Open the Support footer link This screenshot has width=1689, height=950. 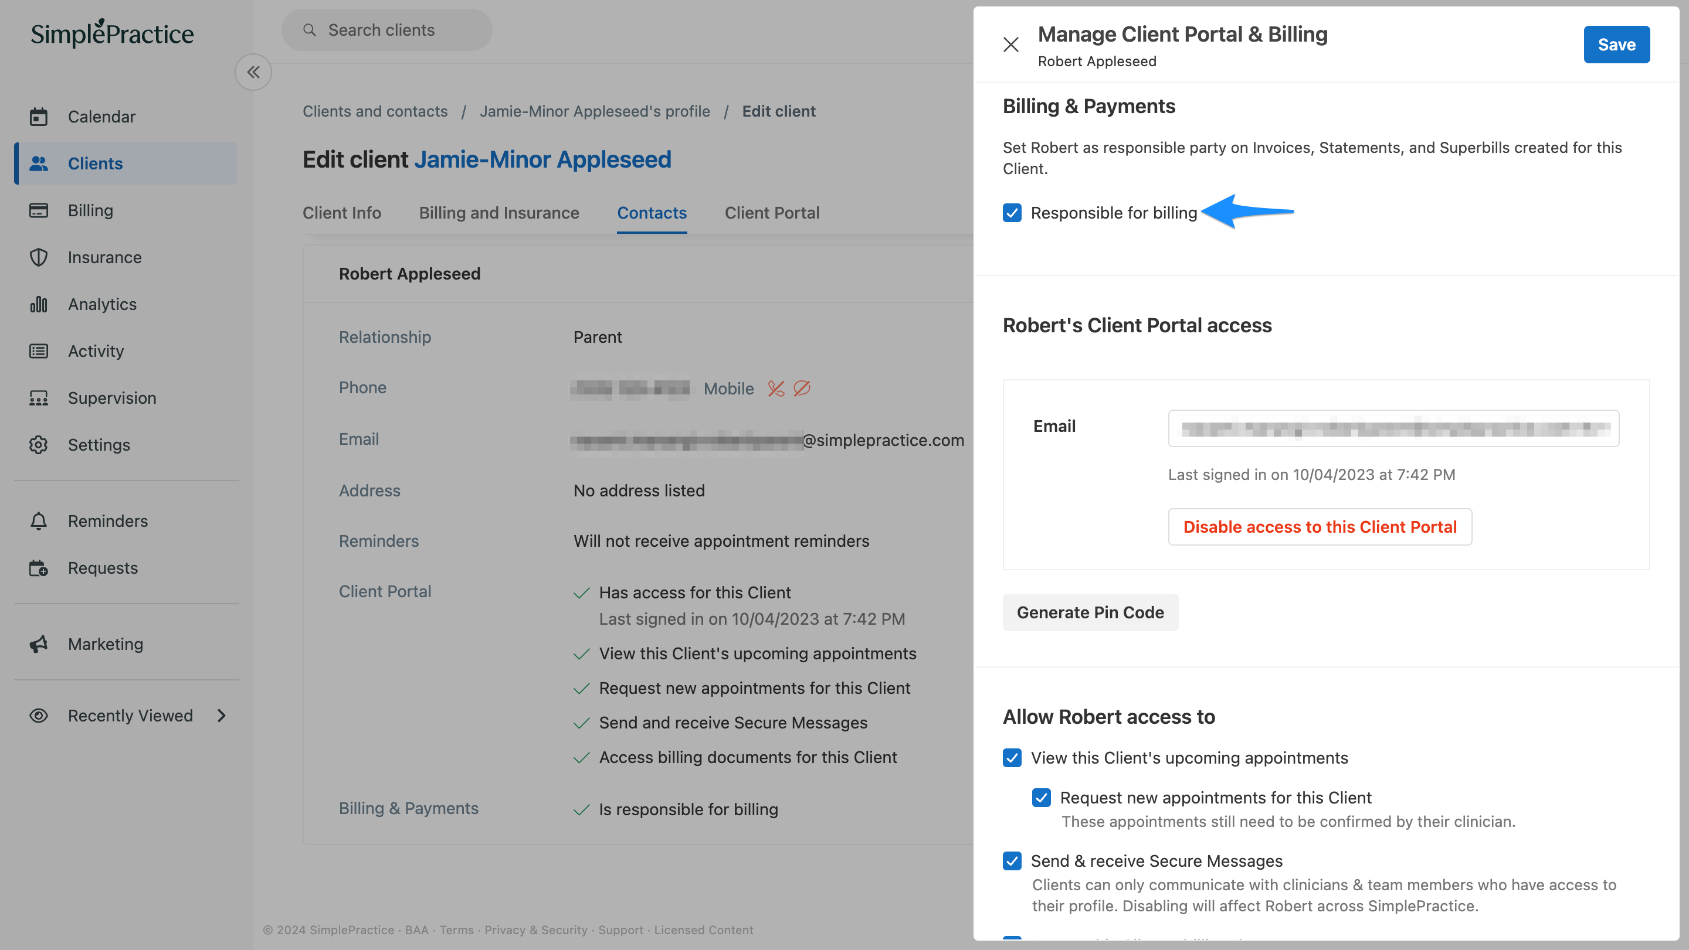[620, 929]
